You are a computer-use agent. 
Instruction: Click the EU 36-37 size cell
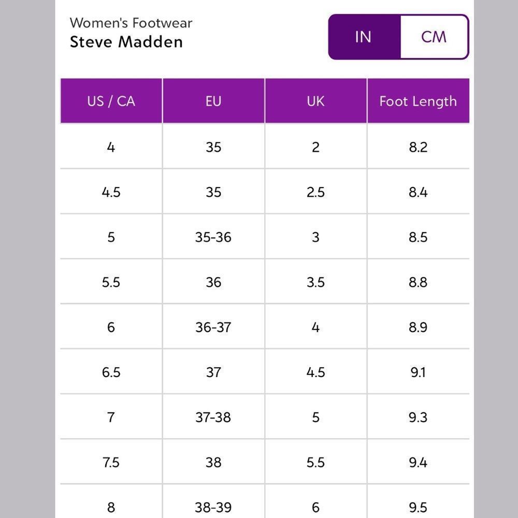213,327
